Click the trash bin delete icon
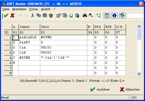This screenshot has height=101, width=145. pyautogui.click(x=51, y=16)
